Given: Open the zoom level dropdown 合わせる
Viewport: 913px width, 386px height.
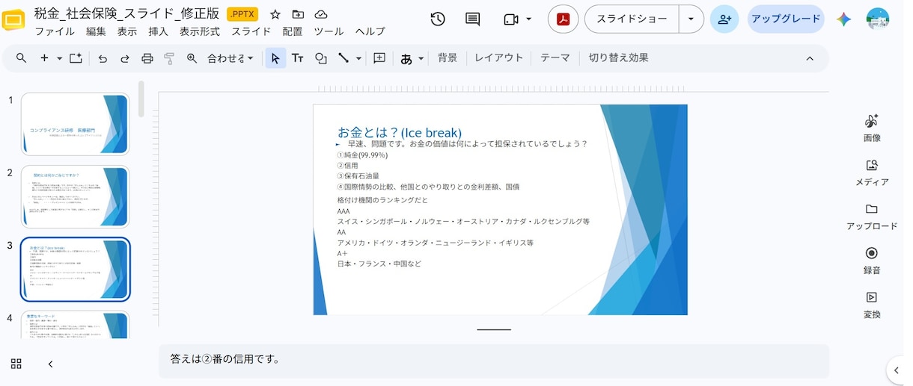Looking at the screenshot, I should tap(230, 58).
